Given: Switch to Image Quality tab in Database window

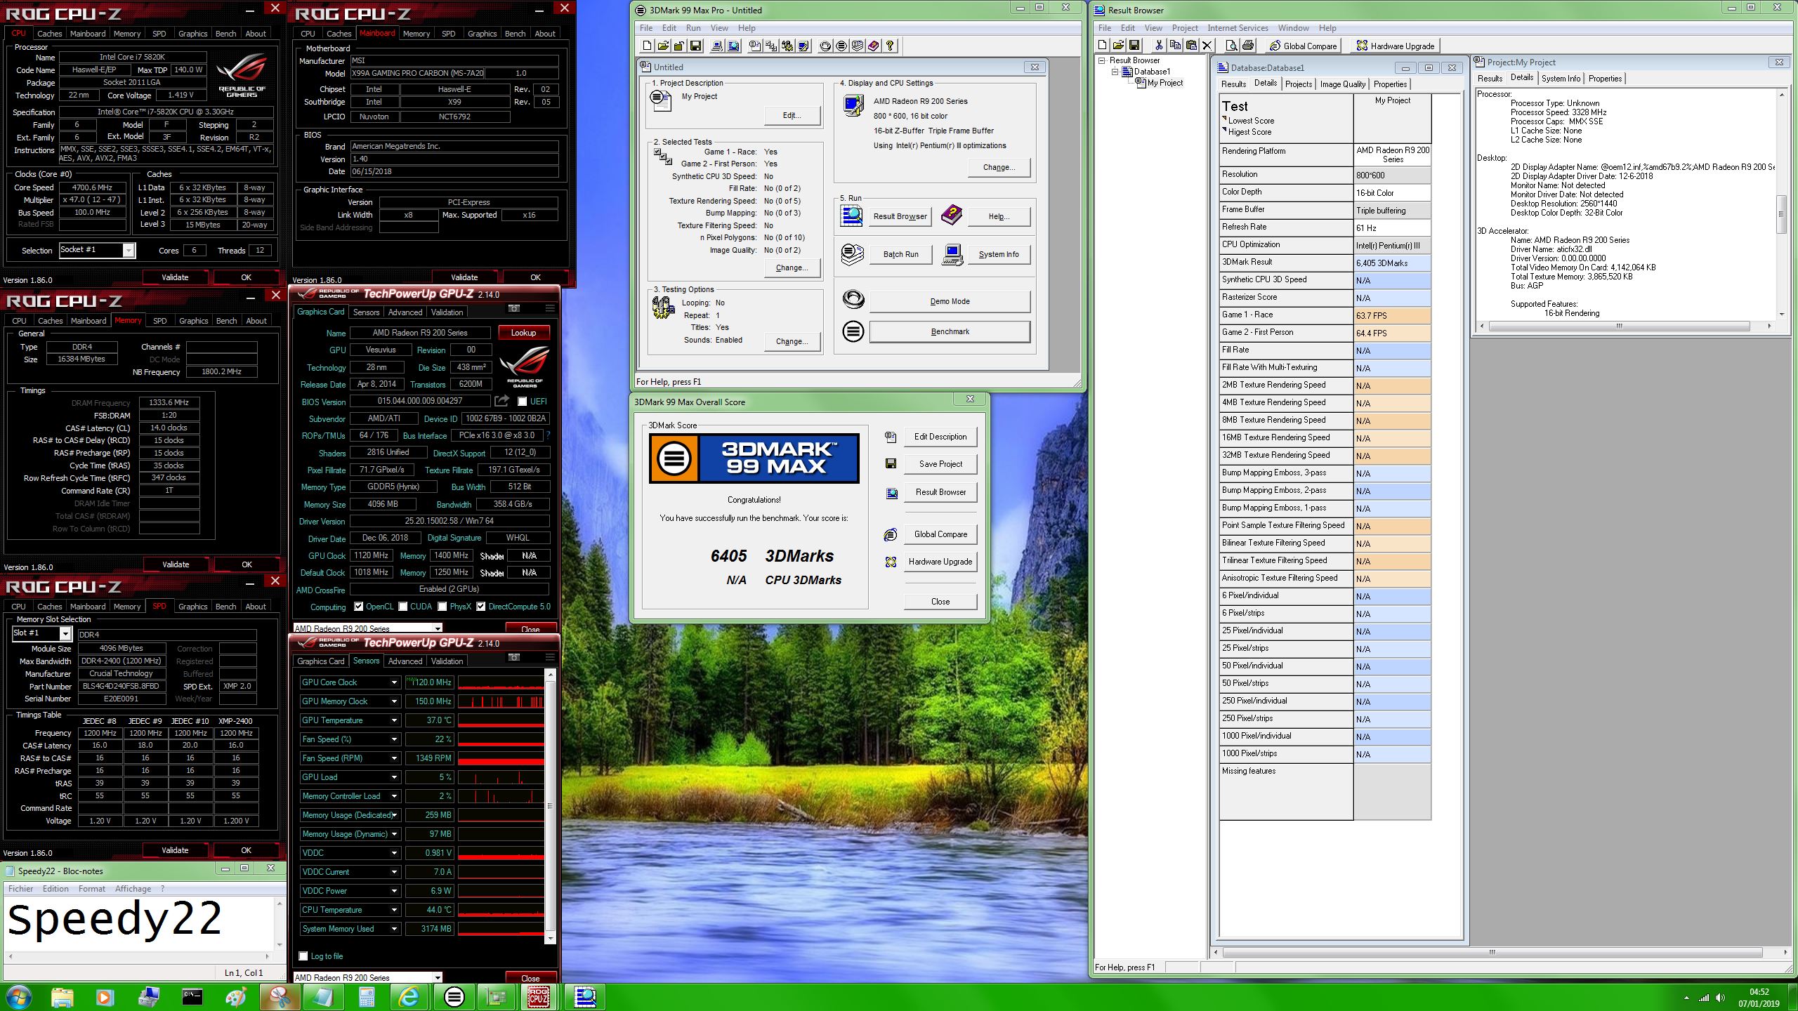Looking at the screenshot, I should 1343,84.
